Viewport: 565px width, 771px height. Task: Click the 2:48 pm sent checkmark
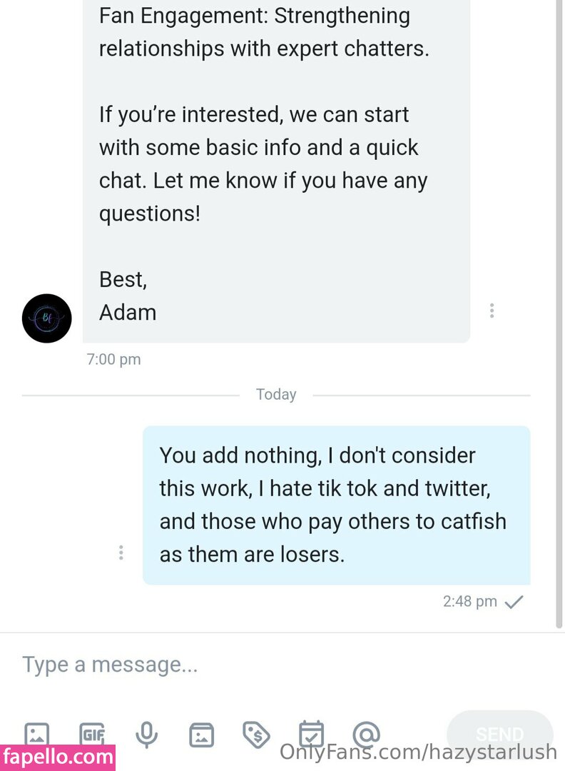coord(514,602)
